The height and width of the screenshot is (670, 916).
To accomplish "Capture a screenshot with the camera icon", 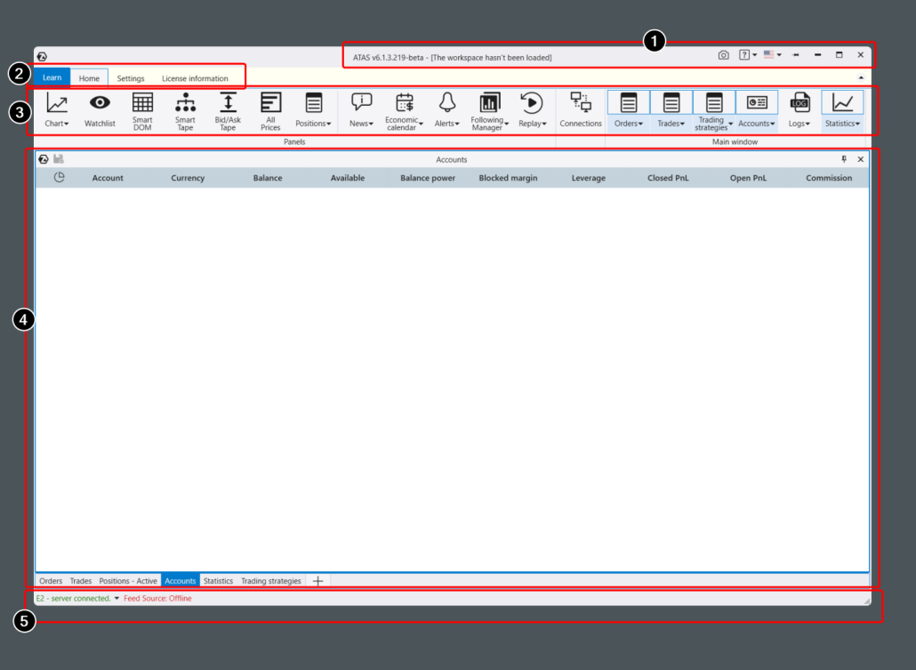I will point(724,54).
